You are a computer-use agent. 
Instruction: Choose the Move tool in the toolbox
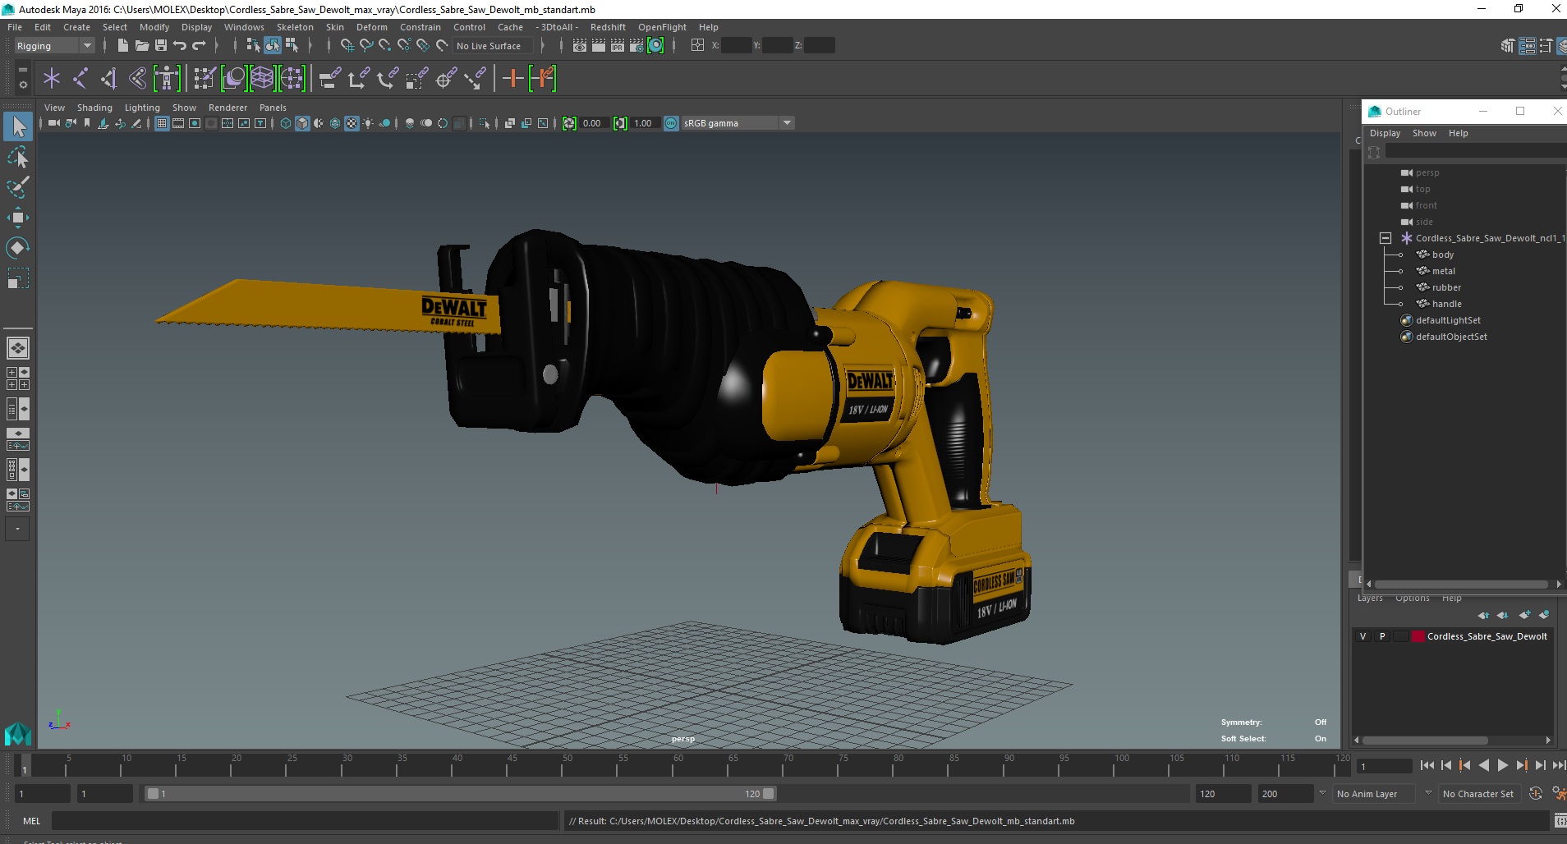pos(18,218)
